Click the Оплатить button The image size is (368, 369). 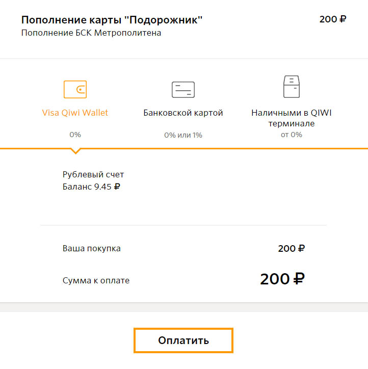coord(183,340)
